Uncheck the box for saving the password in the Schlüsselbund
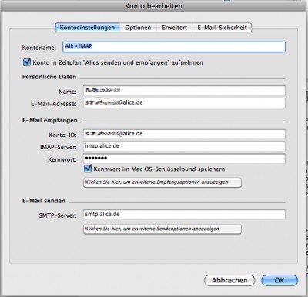 pyautogui.click(x=88, y=169)
